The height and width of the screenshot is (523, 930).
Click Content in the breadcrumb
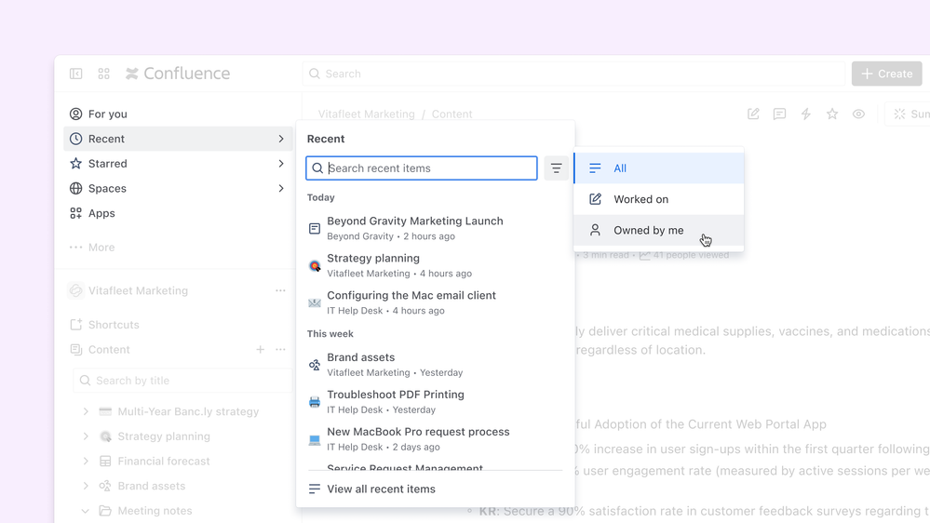click(452, 114)
